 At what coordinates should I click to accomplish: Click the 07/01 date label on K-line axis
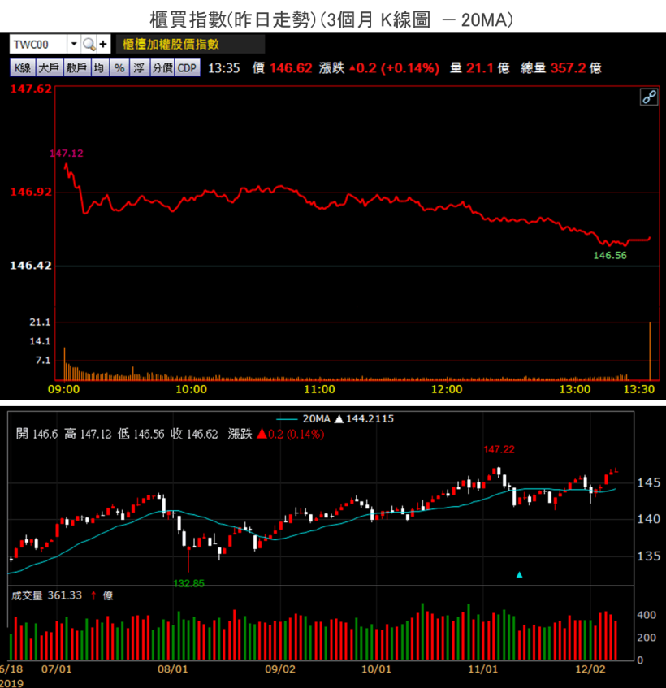pos(56,669)
